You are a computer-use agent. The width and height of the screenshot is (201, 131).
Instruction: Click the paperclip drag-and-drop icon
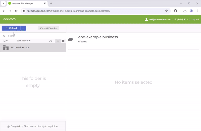click(9, 126)
